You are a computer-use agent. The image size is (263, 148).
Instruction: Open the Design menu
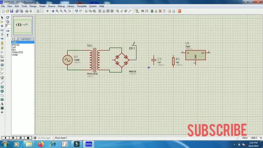(33, 6)
